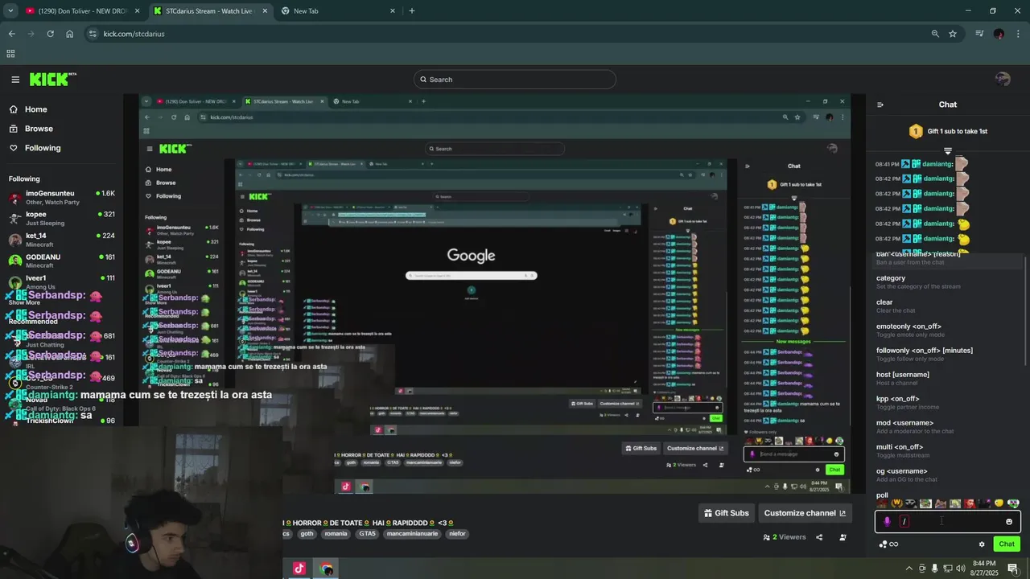Focus the Kick search box
Screen dimensions: 1030x579
coord(515,80)
